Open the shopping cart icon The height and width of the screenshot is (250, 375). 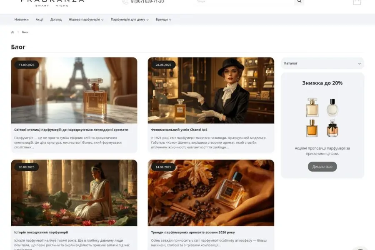(357, 2)
